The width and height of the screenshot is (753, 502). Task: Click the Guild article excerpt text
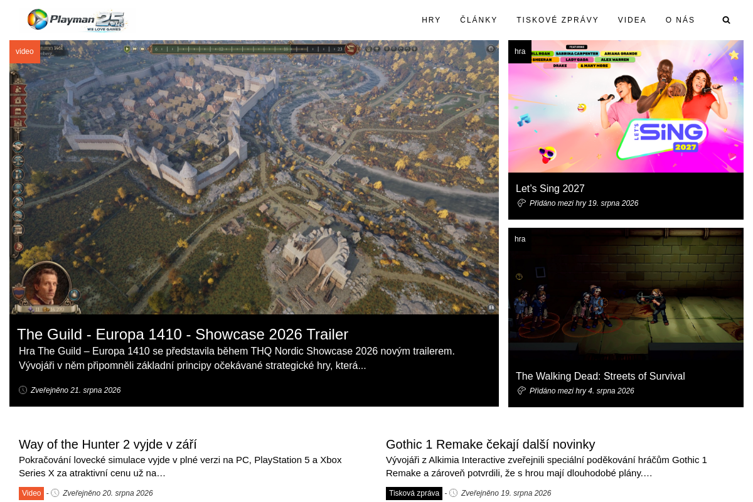(x=237, y=358)
